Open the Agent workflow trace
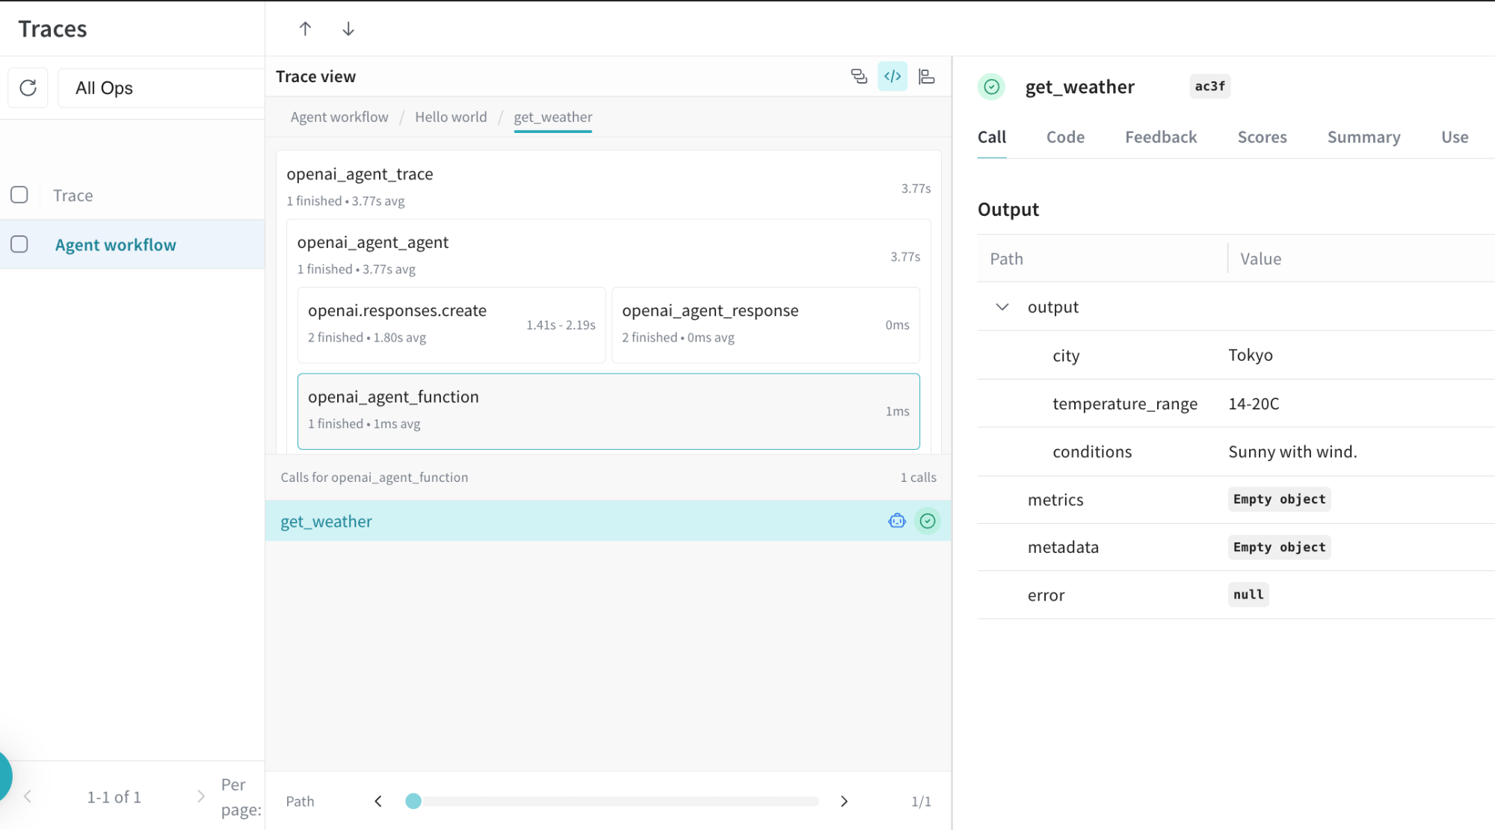Viewport: 1495px width, 830px height. pyautogui.click(x=115, y=245)
